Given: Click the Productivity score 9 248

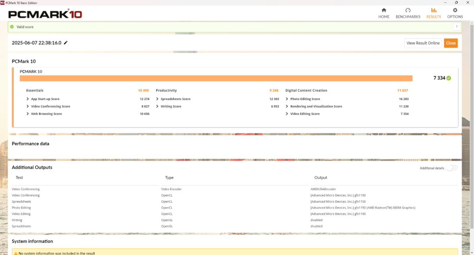Looking at the screenshot, I should point(274,90).
